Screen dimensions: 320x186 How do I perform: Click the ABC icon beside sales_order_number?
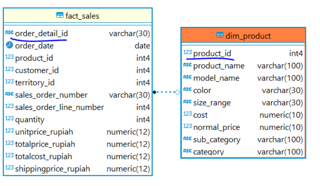point(9,94)
